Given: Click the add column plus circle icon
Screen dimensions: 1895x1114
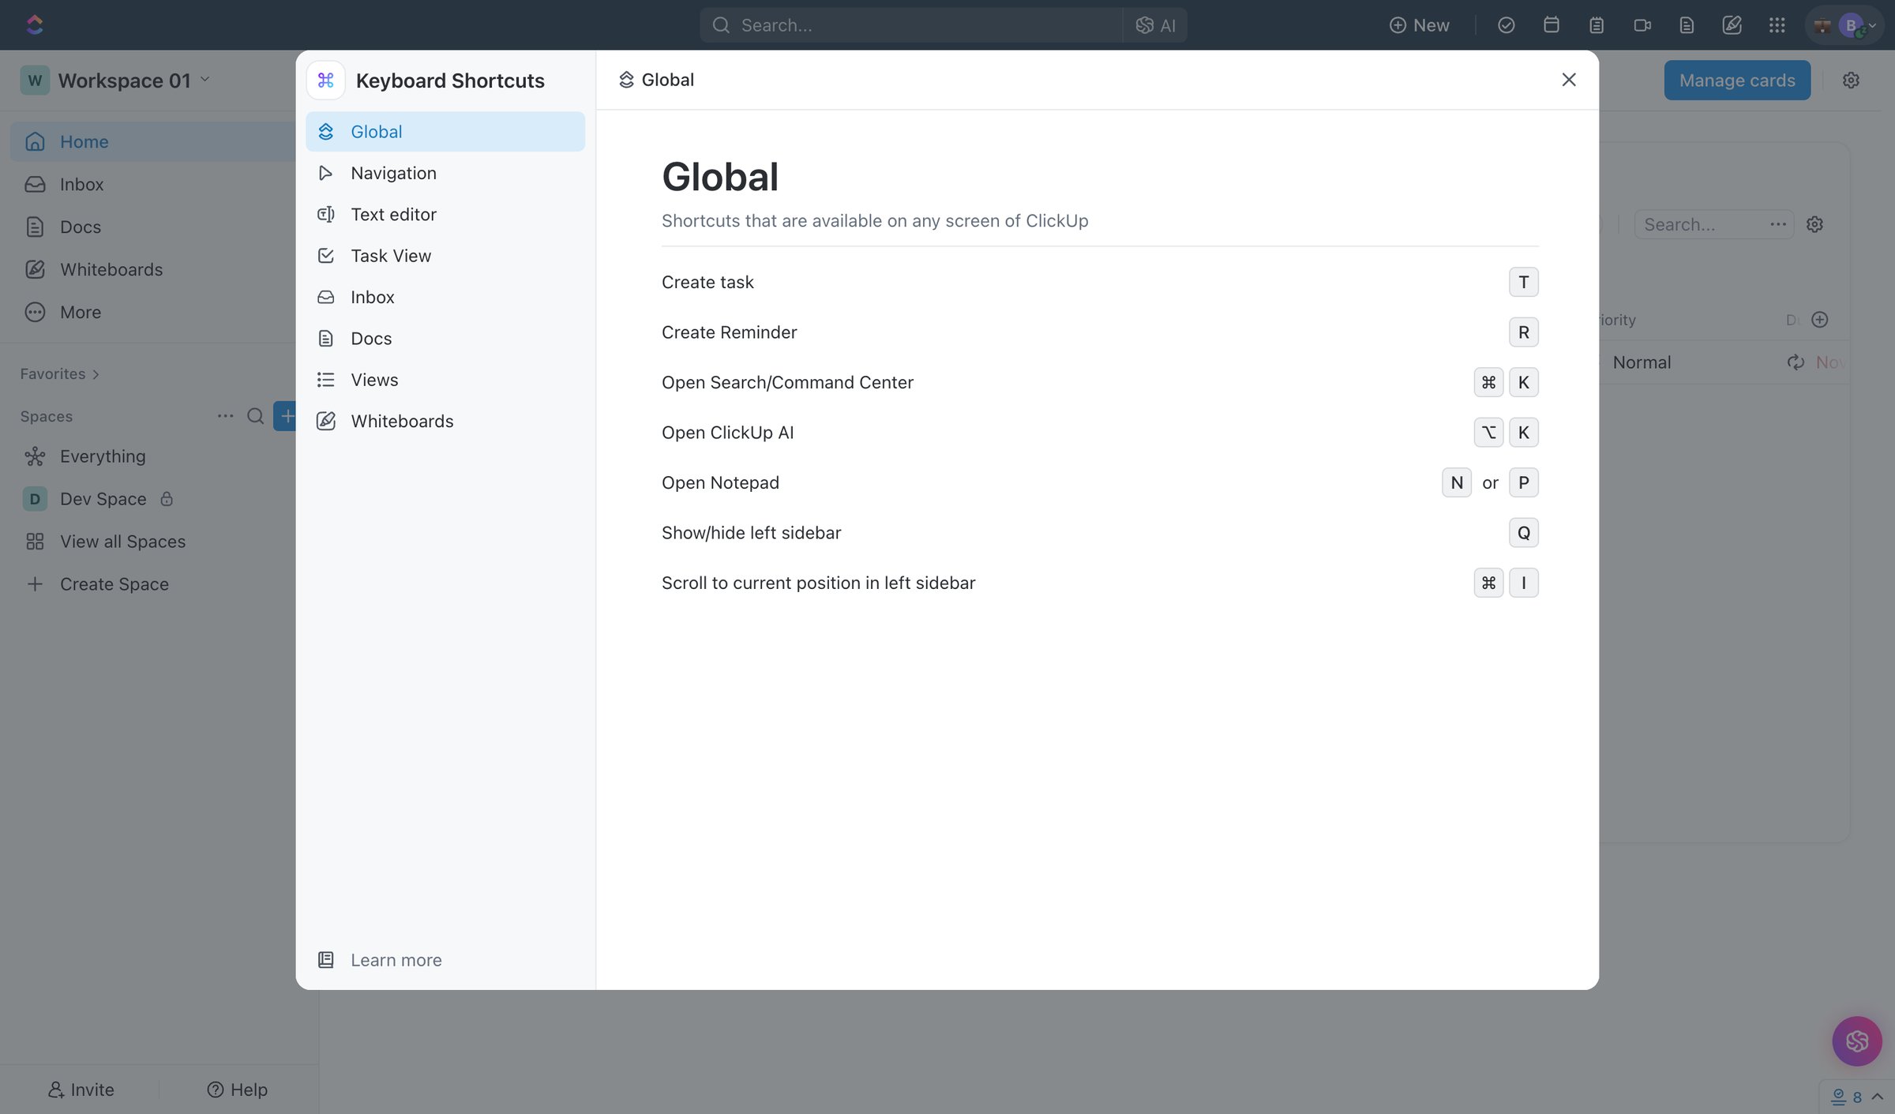Looking at the screenshot, I should pyautogui.click(x=1819, y=320).
